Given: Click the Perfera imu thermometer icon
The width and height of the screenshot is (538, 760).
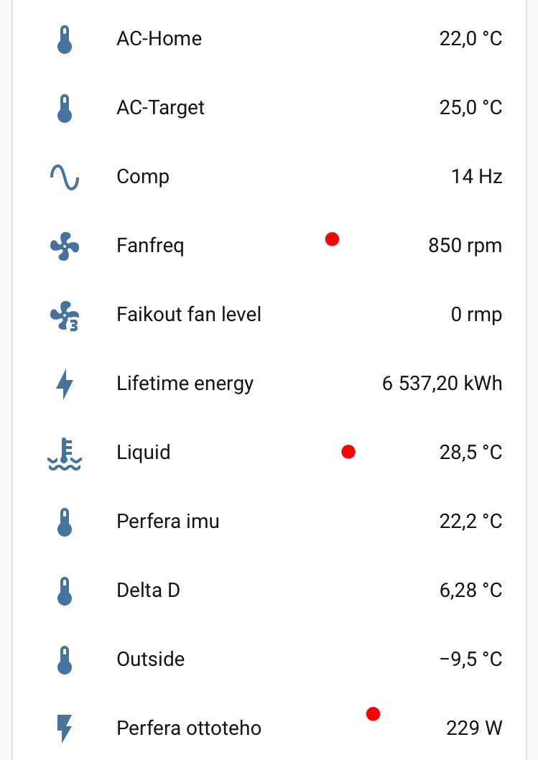Looking at the screenshot, I should (65, 522).
